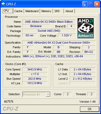
Task: Click the x 17.0 multiplier value
Action: pos(35,74)
